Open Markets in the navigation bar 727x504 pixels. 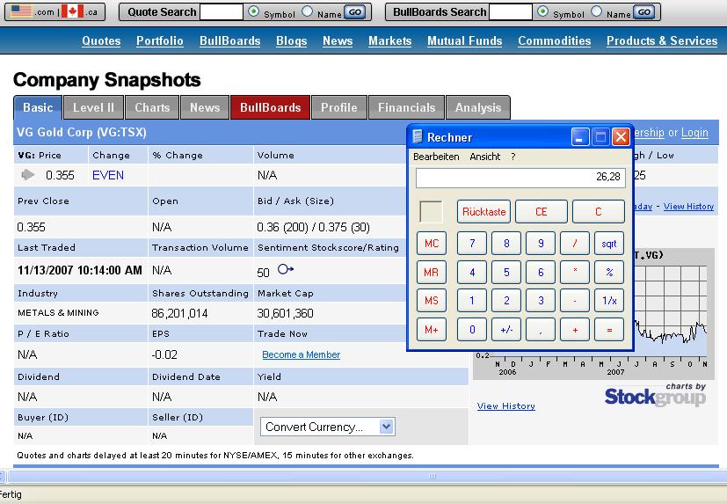tap(390, 40)
